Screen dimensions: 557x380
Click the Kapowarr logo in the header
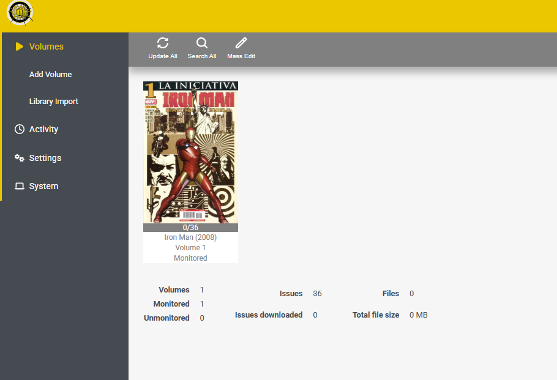coord(20,13)
